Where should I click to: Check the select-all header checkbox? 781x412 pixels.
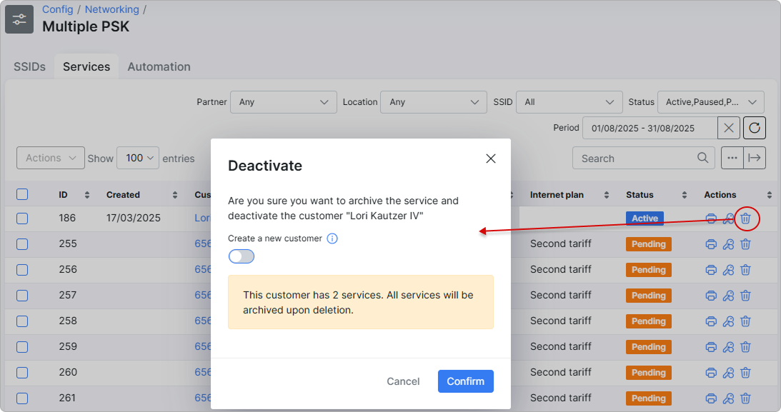tap(22, 194)
